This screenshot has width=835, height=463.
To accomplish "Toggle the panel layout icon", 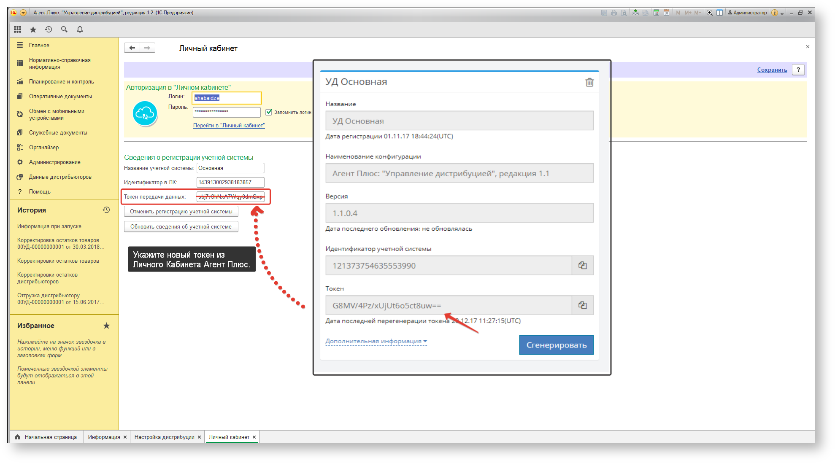I will [x=720, y=13].
